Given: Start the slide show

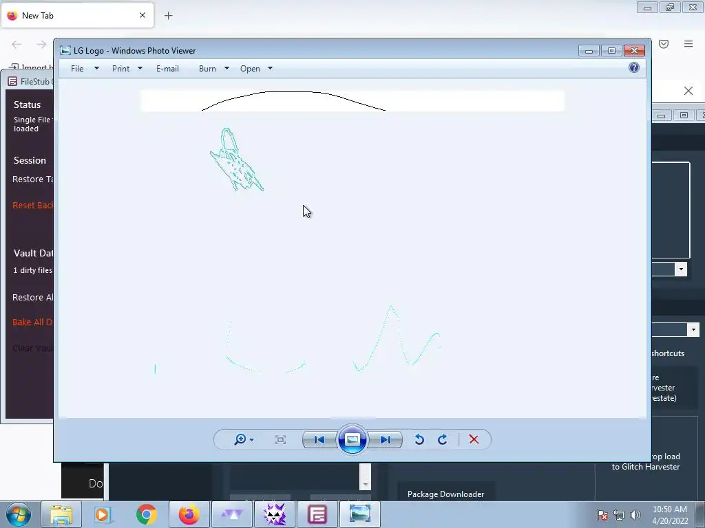Looking at the screenshot, I should tap(352, 439).
